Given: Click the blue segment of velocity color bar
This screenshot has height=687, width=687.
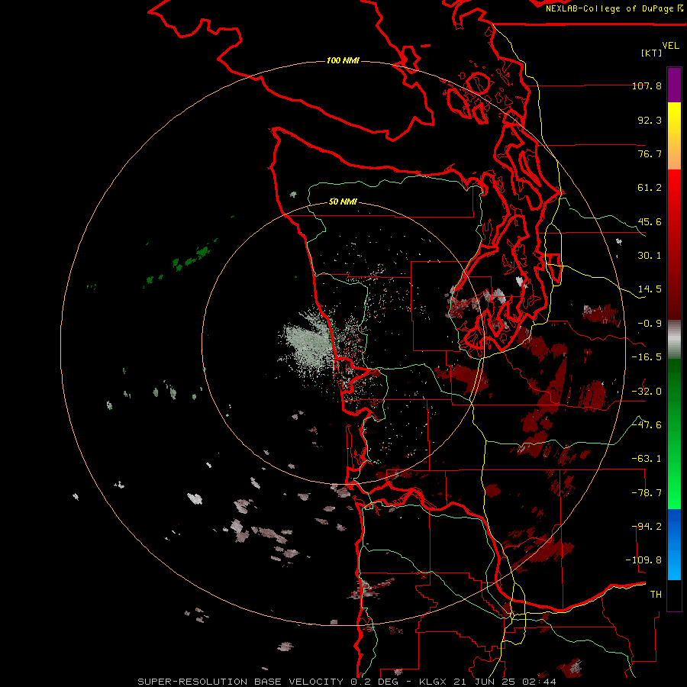Looking at the screenshot, I should coord(674,544).
